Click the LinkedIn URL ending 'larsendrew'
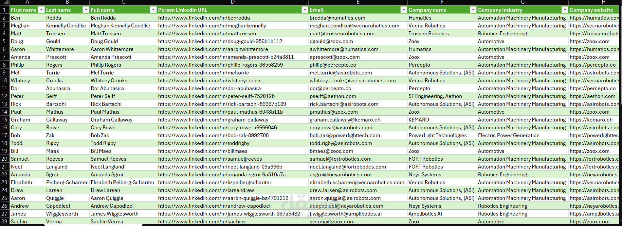Viewport: 622px width, 226px height. (233, 190)
